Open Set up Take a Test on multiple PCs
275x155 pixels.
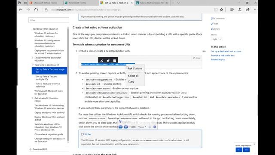[46, 78]
